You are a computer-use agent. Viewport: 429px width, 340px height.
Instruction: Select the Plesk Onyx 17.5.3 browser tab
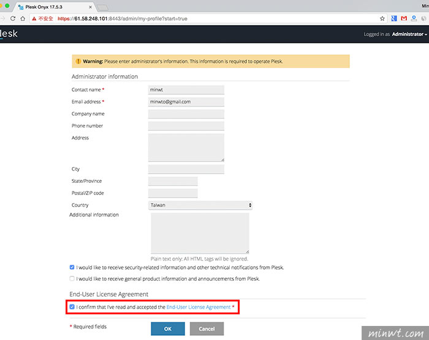[54, 7]
